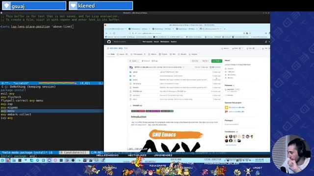The image size is (314, 176).
Task: Open the doc folder
Action: pos(134,76)
